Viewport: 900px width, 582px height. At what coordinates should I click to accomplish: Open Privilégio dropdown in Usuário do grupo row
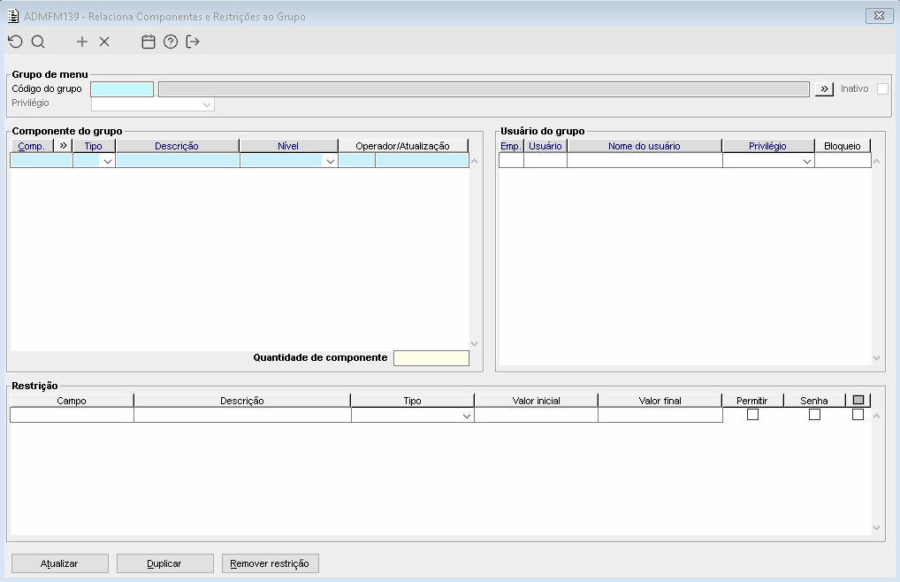806,161
